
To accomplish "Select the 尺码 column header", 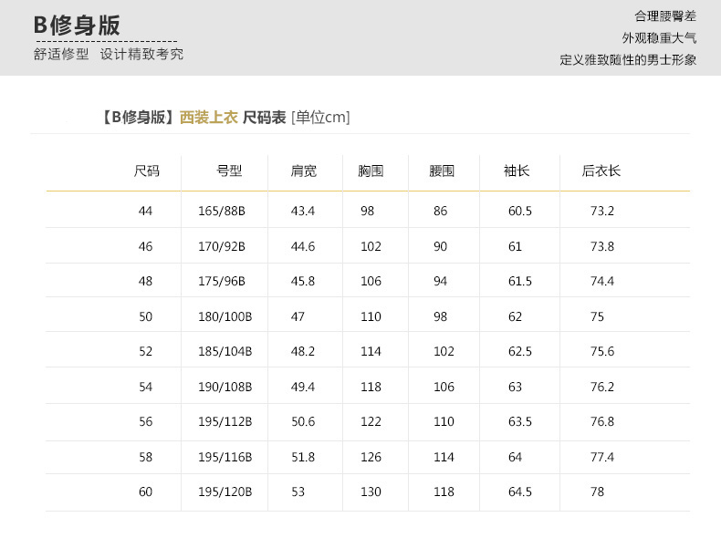I will (x=146, y=171).
